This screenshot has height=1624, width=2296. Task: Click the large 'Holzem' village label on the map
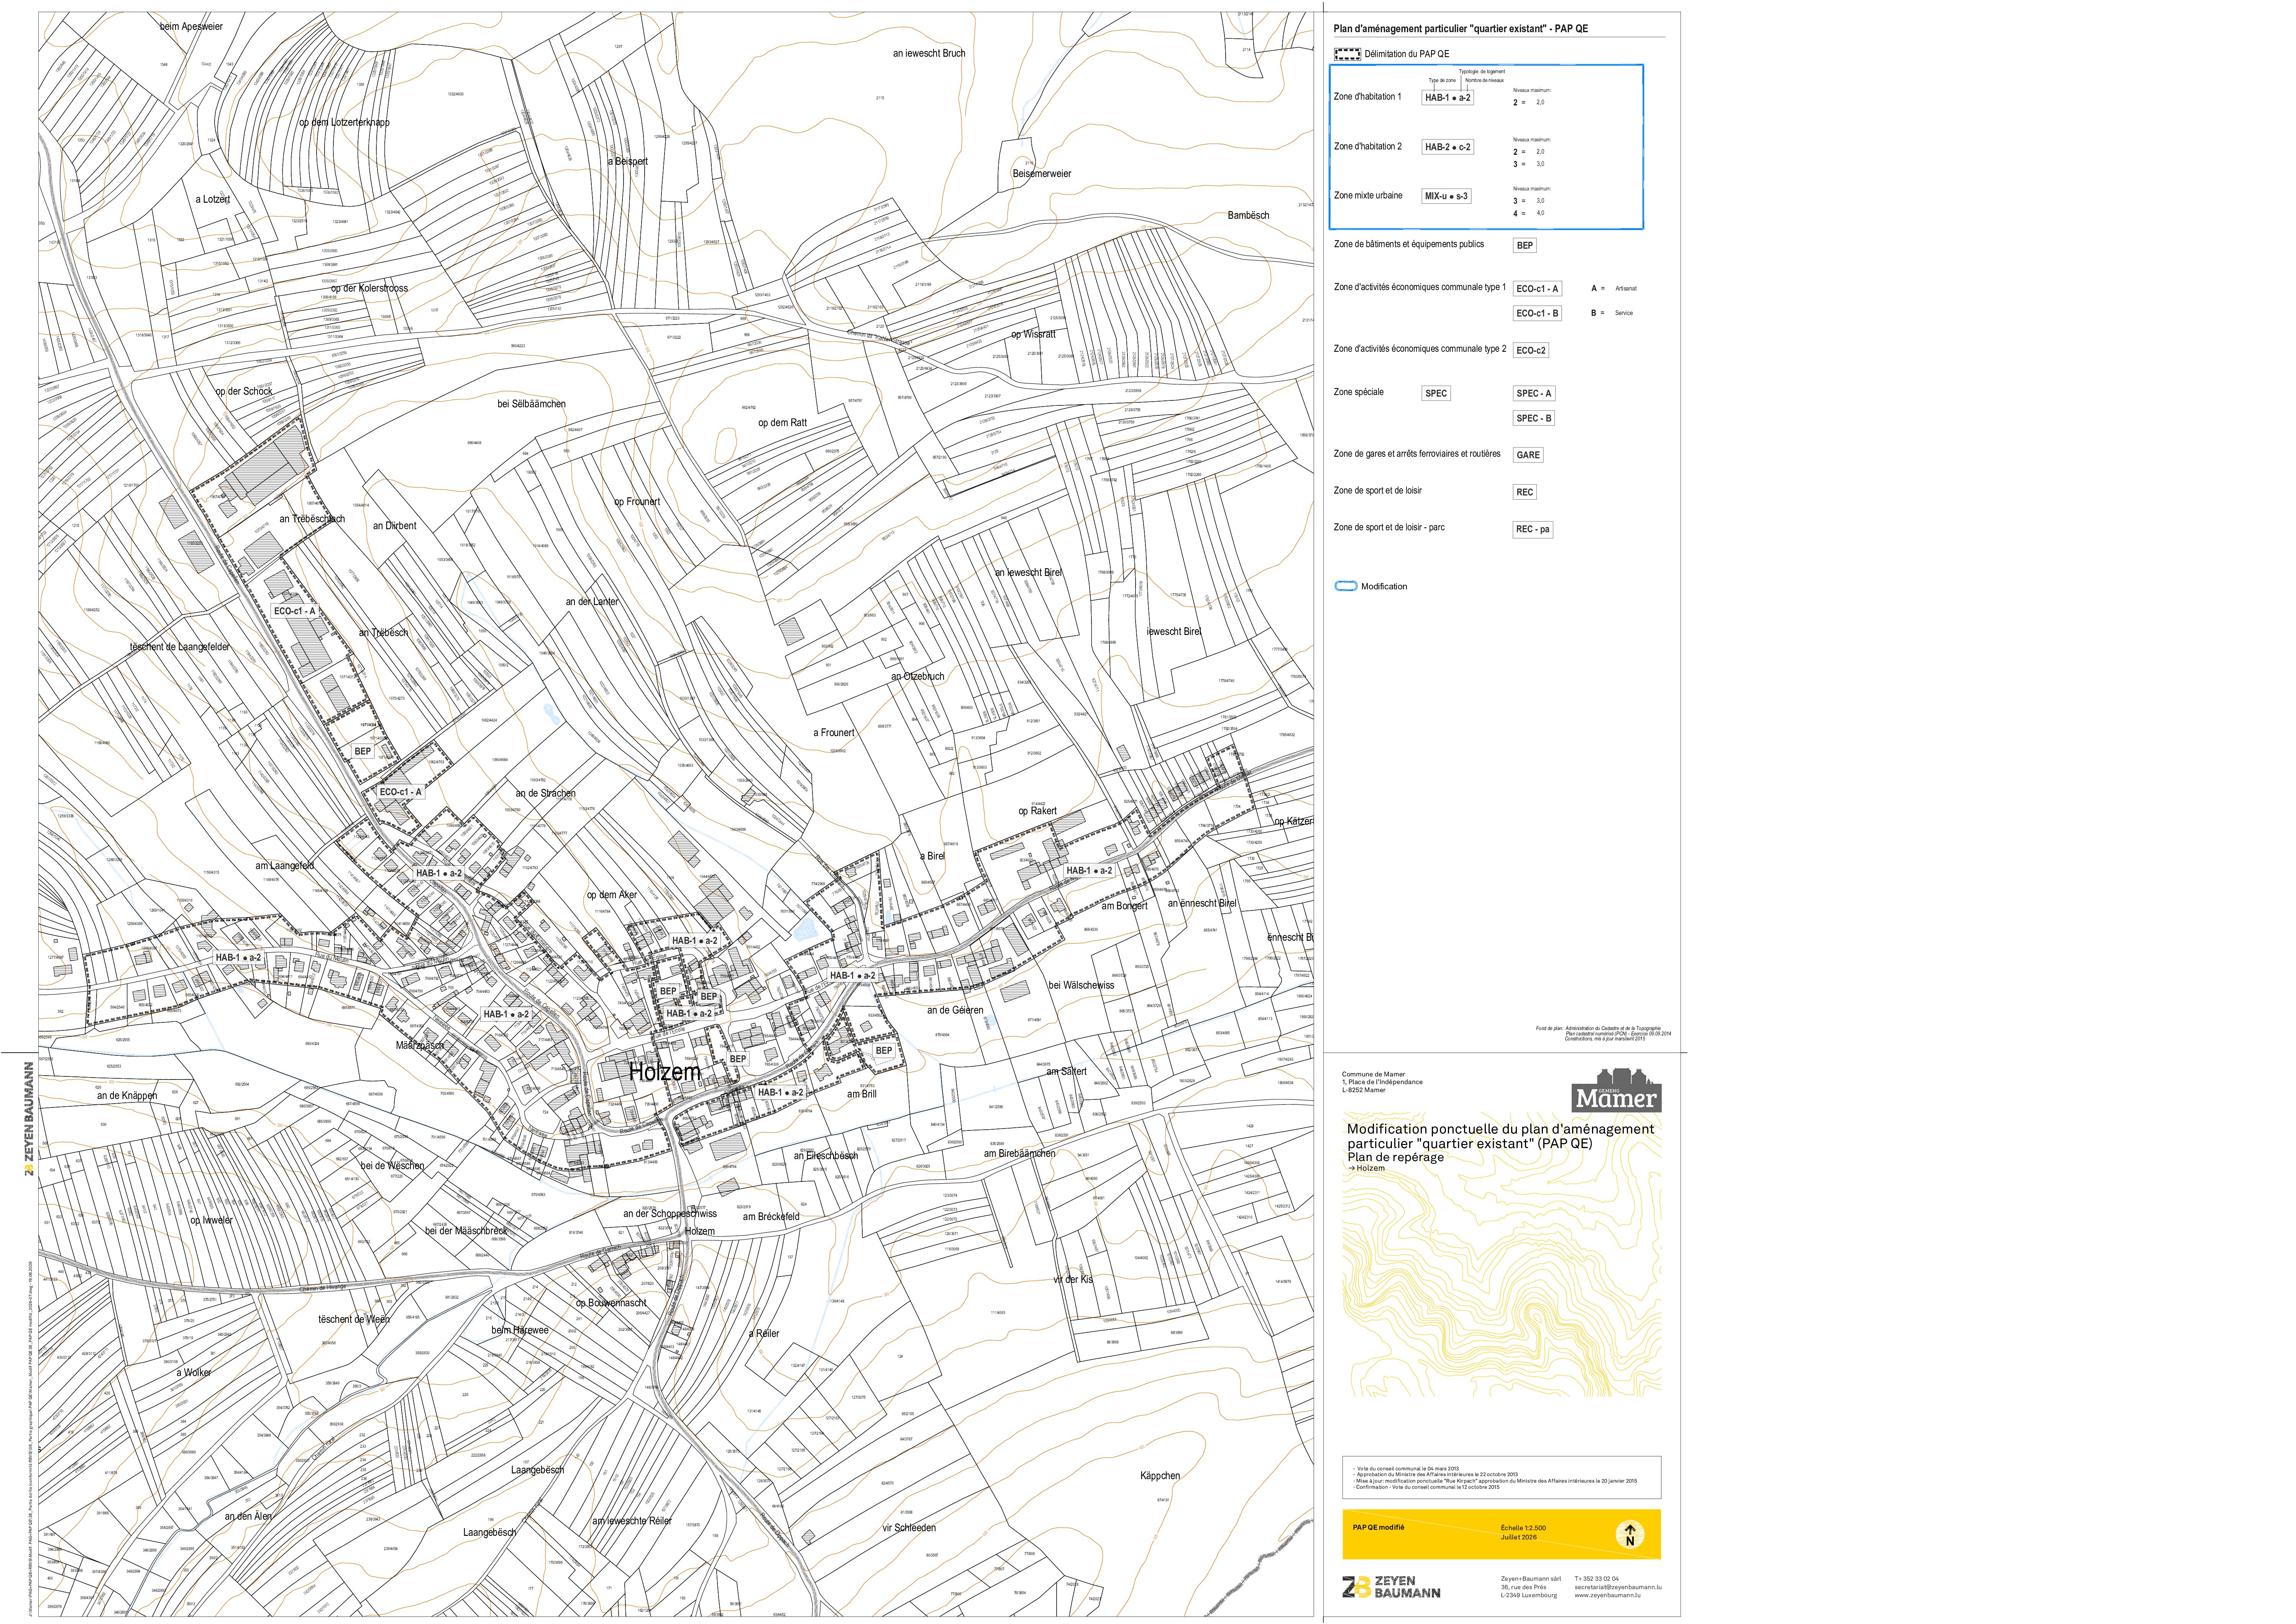(x=664, y=1072)
